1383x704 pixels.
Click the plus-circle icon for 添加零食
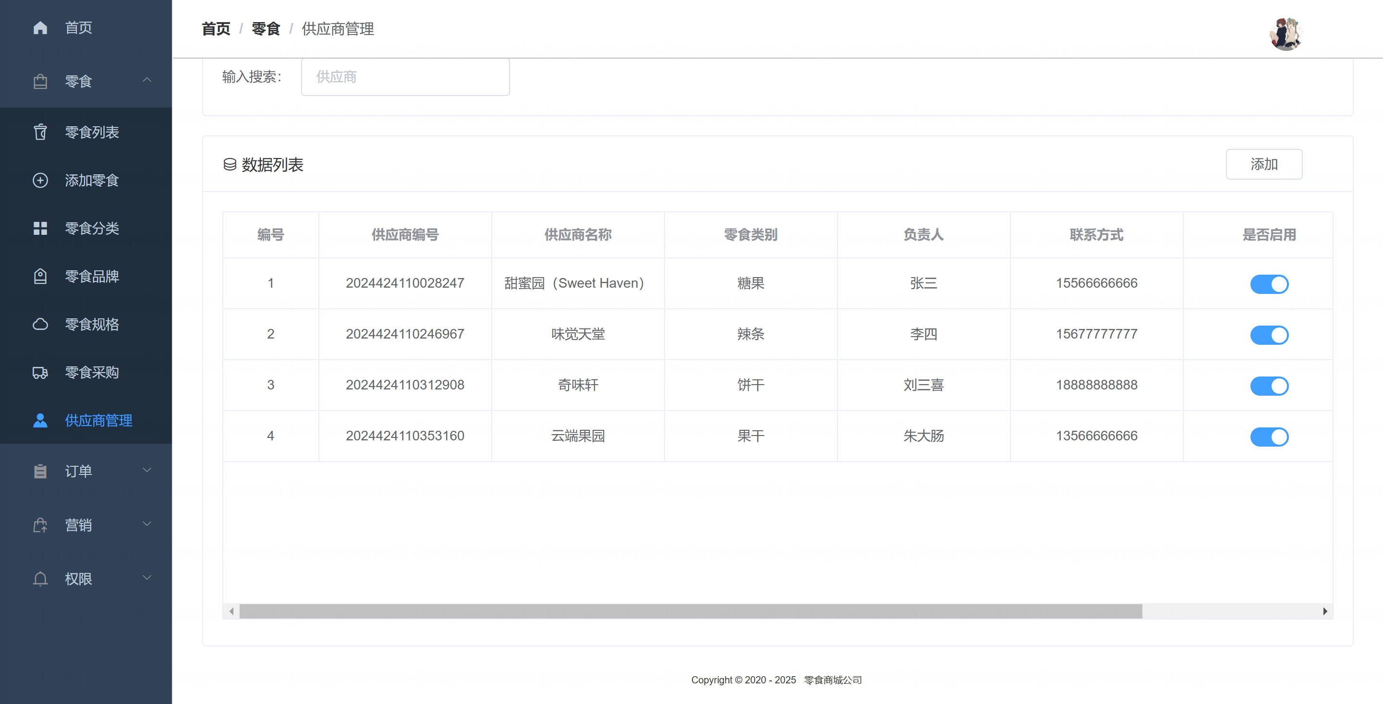point(40,181)
